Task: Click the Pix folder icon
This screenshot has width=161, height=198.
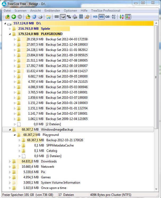Action: click(x=14, y=172)
